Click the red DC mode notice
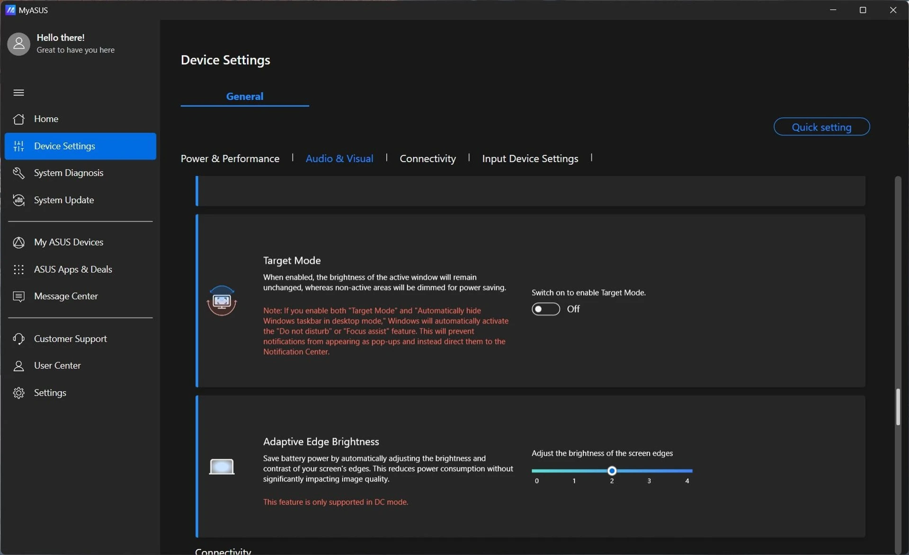The image size is (909, 555). 335,502
